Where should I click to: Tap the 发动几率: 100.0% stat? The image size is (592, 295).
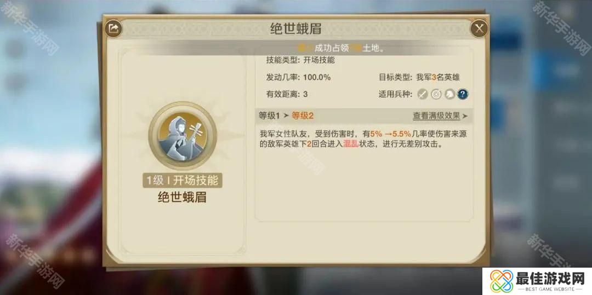pyautogui.click(x=298, y=77)
